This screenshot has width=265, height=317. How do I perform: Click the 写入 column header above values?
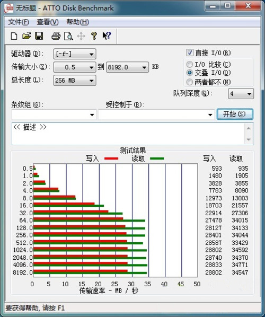tap(209, 158)
